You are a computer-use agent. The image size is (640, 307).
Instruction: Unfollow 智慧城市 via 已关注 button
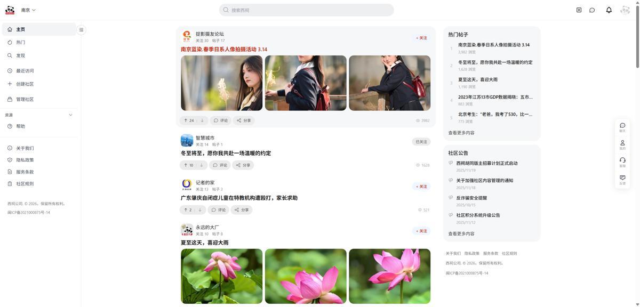(x=421, y=142)
